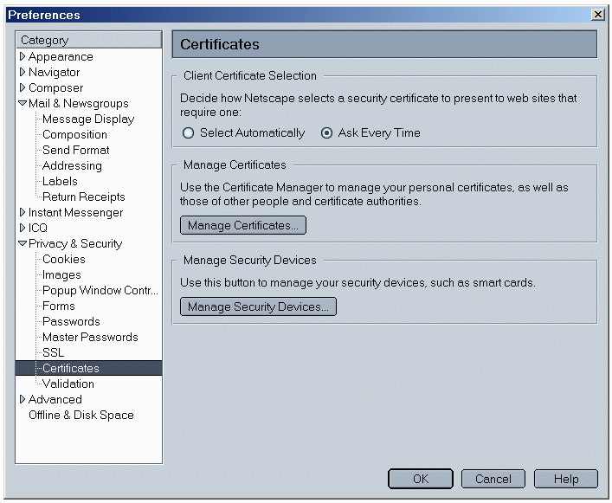This screenshot has height=503, width=612.
Task: Expand the Instant Messenger category
Action: click(23, 213)
